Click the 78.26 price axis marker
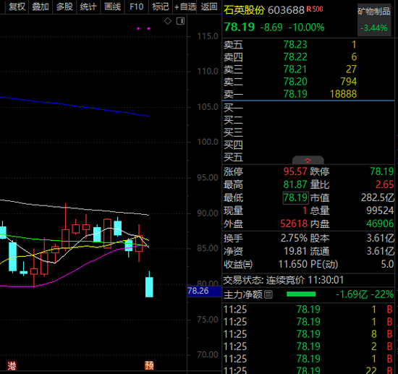The image size is (398, 374). tap(204, 291)
